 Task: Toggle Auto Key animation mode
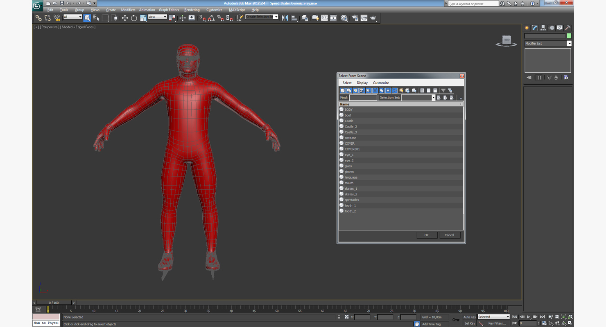click(470, 317)
